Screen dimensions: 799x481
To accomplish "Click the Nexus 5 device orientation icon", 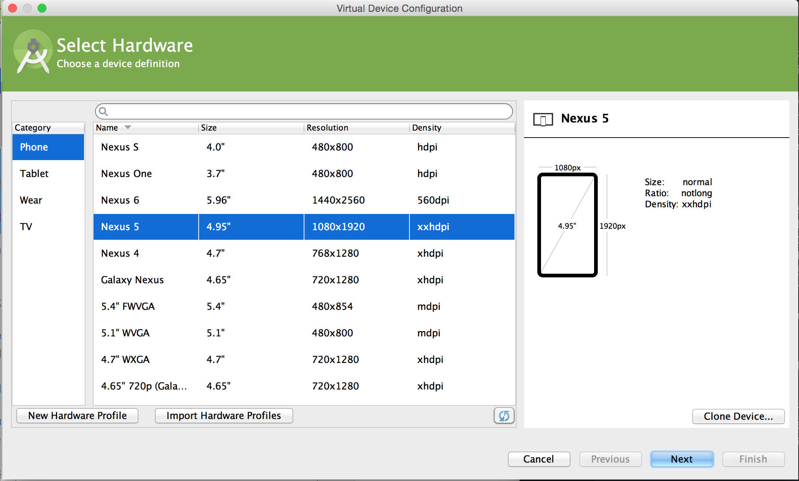I will click(x=543, y=120).
